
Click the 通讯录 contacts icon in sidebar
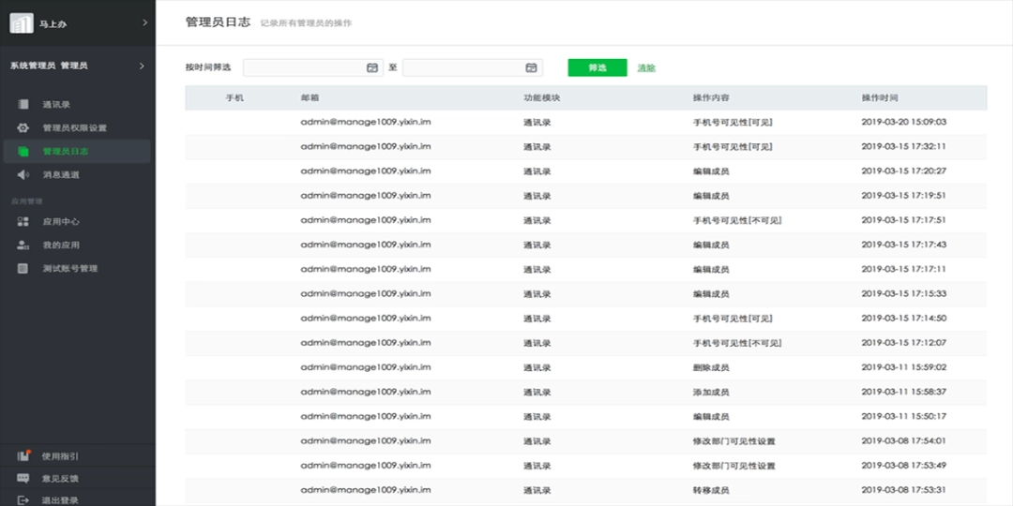[x=23, y=104]
